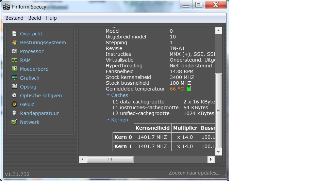316x181 pixels.
Task: Click the vertical scrollbar thumb
Action: click(218, 111)
